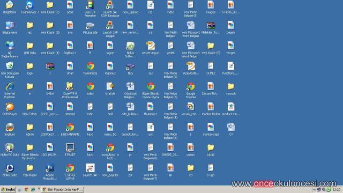The image size is (343, 193).
Task: Select the ImgBurn shortcut icon
Action: point(10,129)
